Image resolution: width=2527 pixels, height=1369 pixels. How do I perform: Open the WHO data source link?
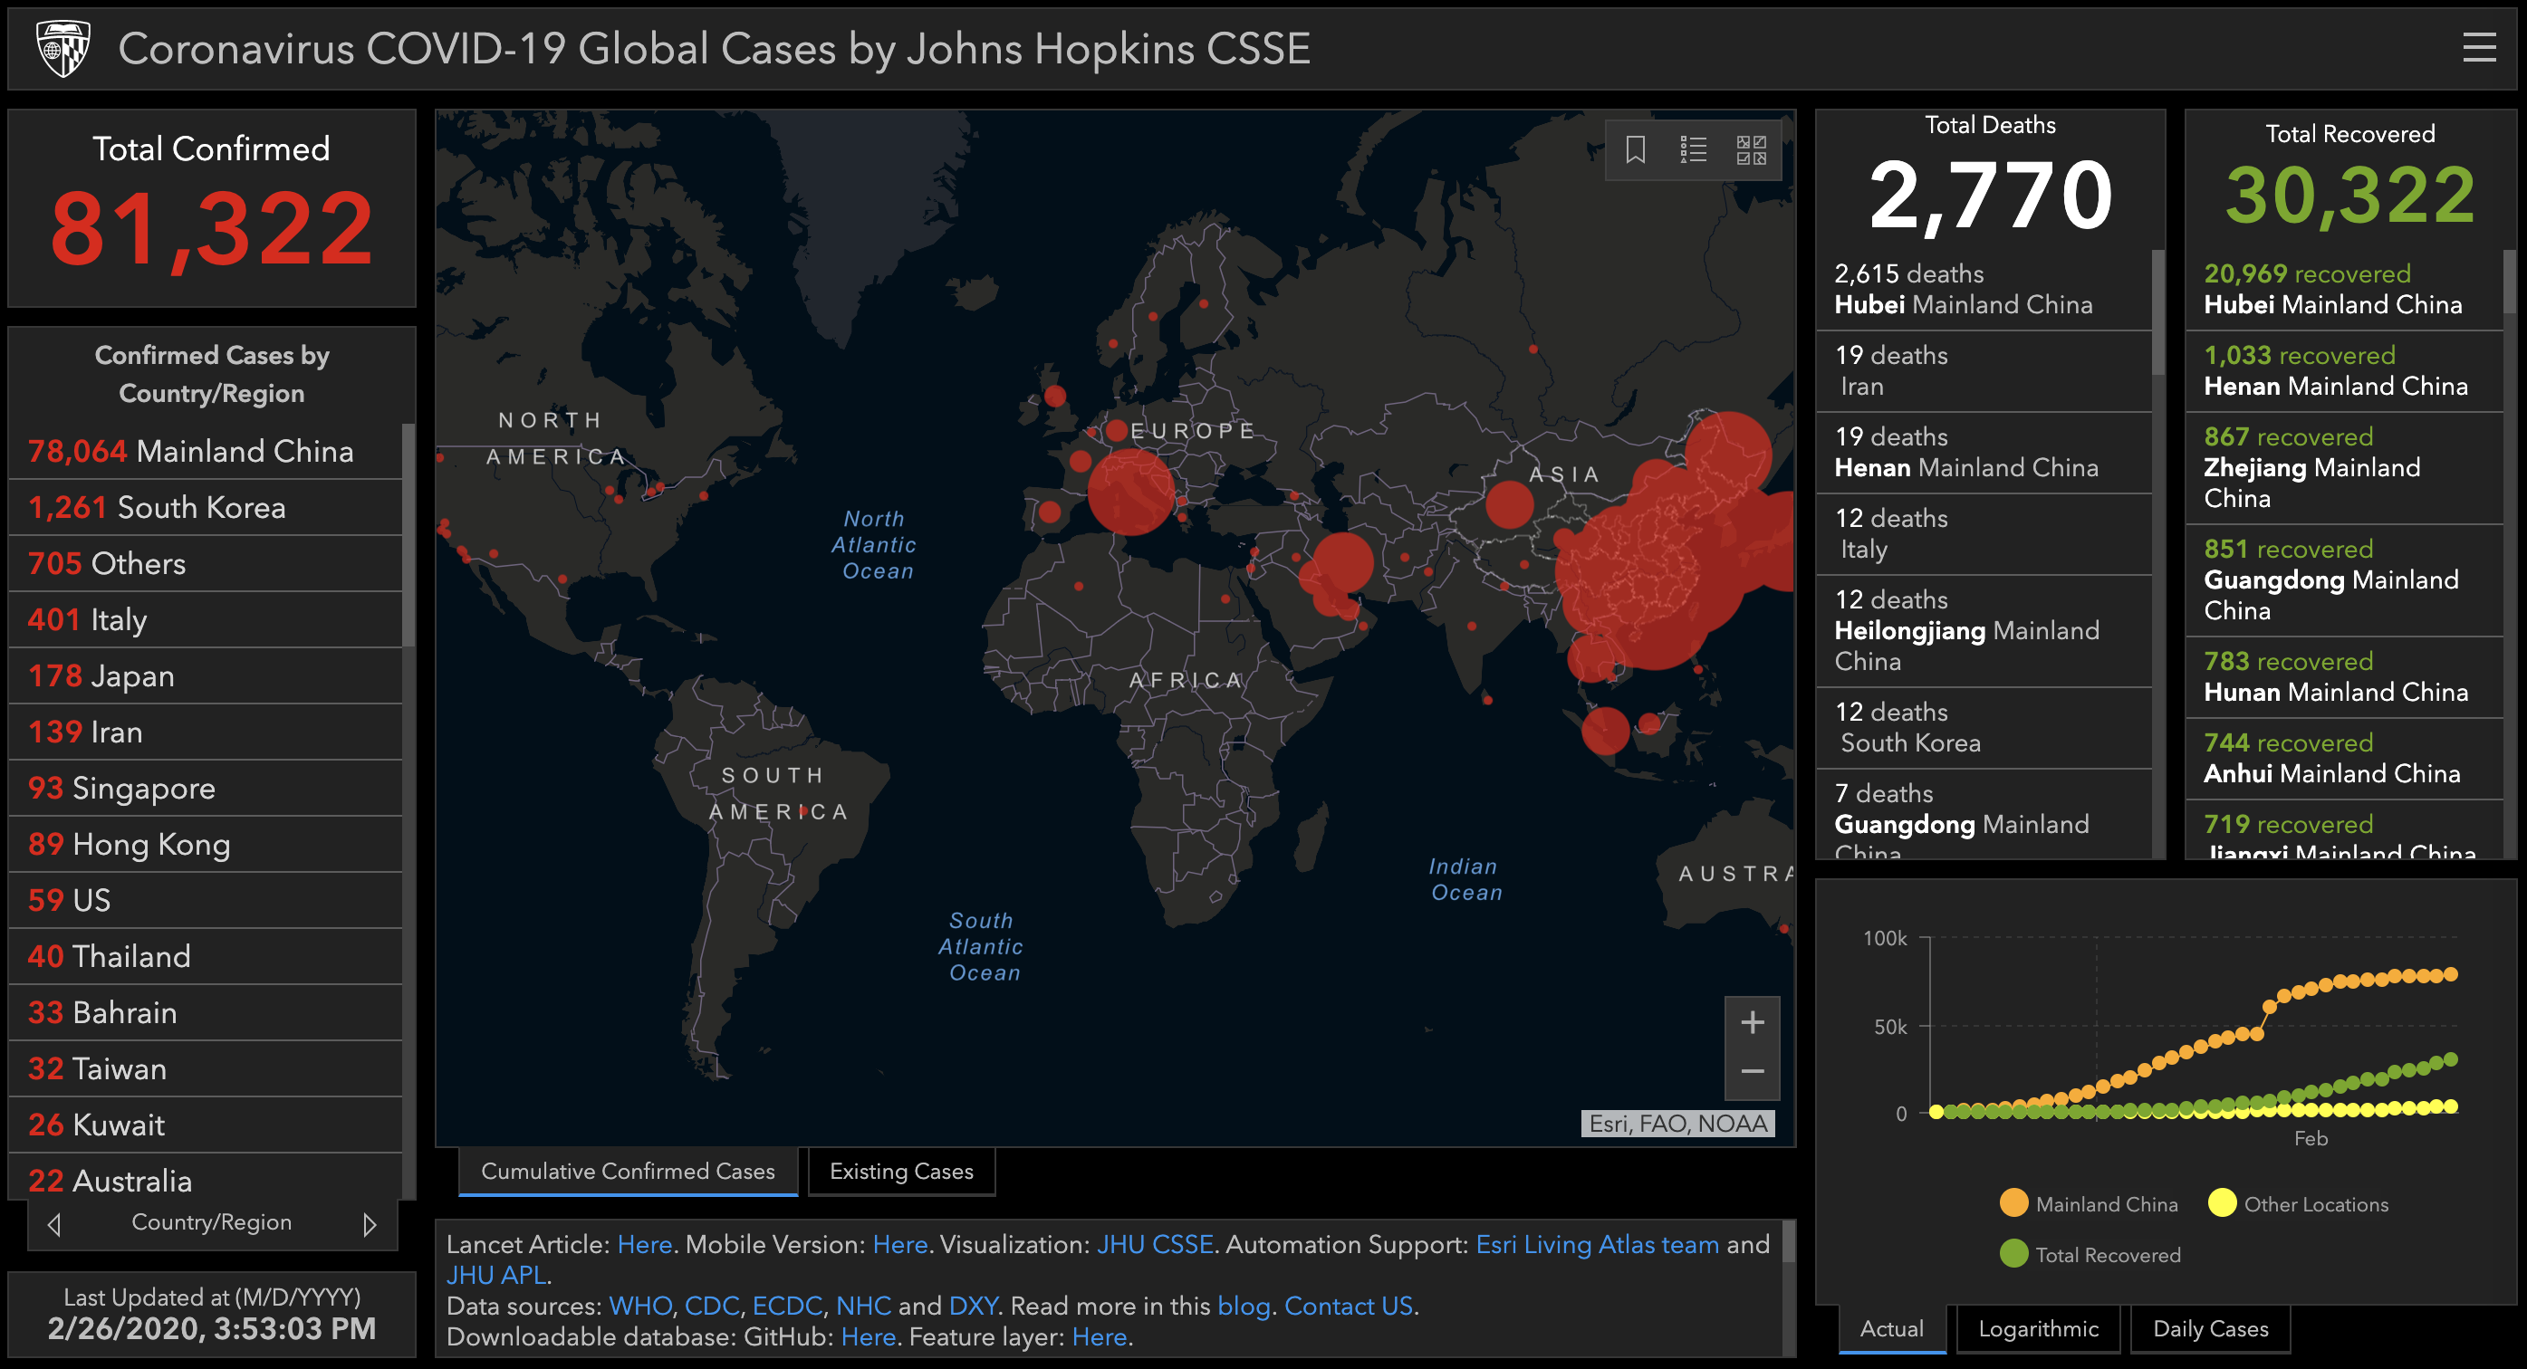tap(639, 1306)
